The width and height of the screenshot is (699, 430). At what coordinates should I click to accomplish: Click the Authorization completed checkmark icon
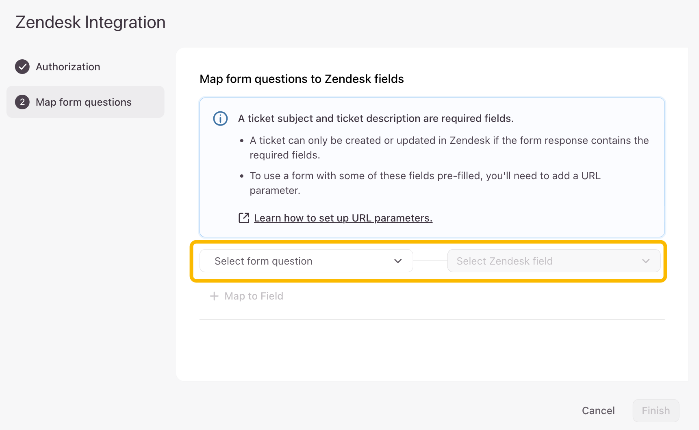coord(22,67)
